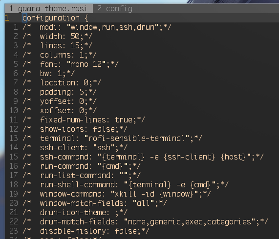Viewport: 279px width, 239px height.
Task: Click the drun-icon-theme line
Action: pos(75,212)
